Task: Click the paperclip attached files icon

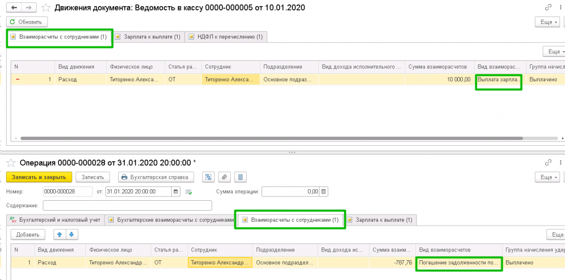Action: pos(224,177)
